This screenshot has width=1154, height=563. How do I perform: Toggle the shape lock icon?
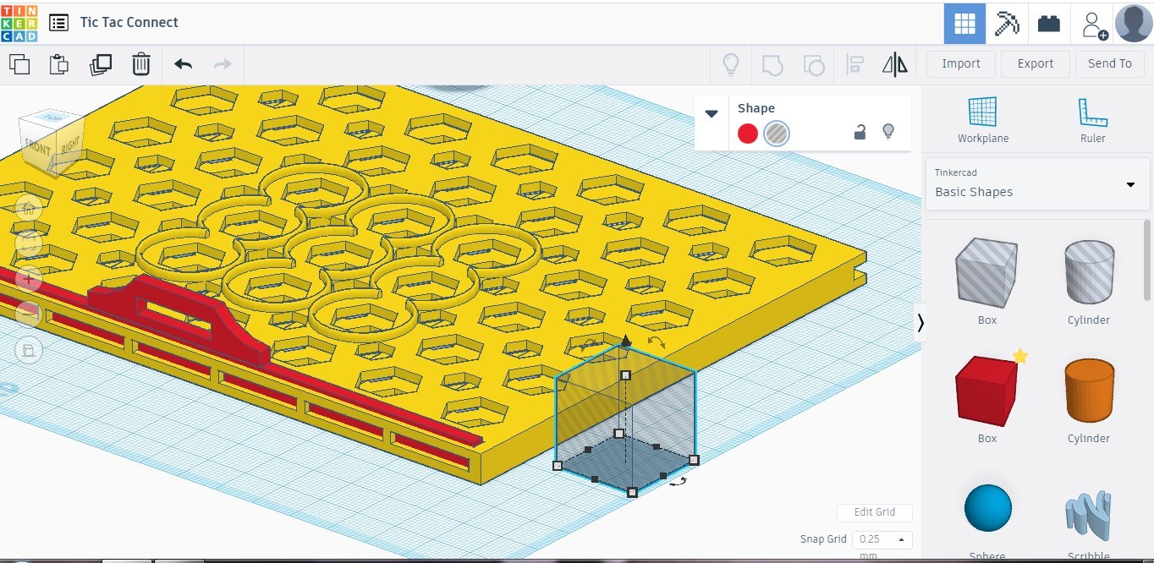tap(860, 132)
